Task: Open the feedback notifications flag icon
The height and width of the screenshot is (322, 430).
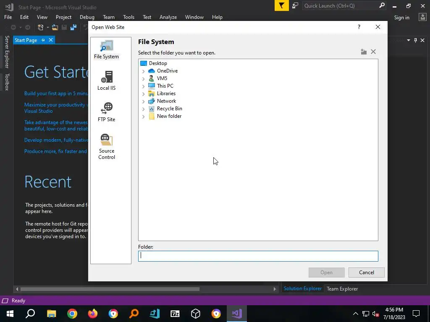Action: [281, 6]
